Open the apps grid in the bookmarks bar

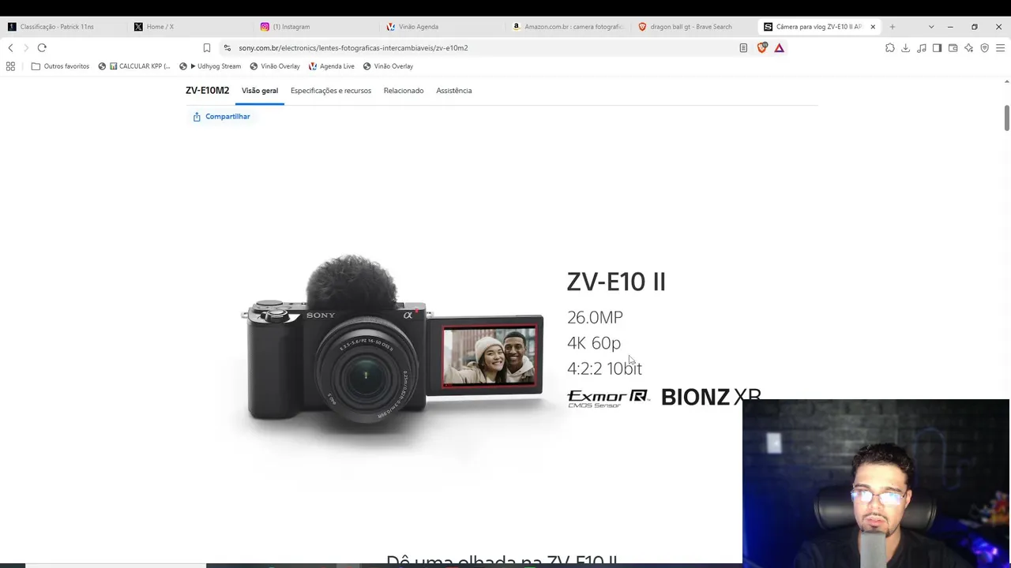[10, 66]
